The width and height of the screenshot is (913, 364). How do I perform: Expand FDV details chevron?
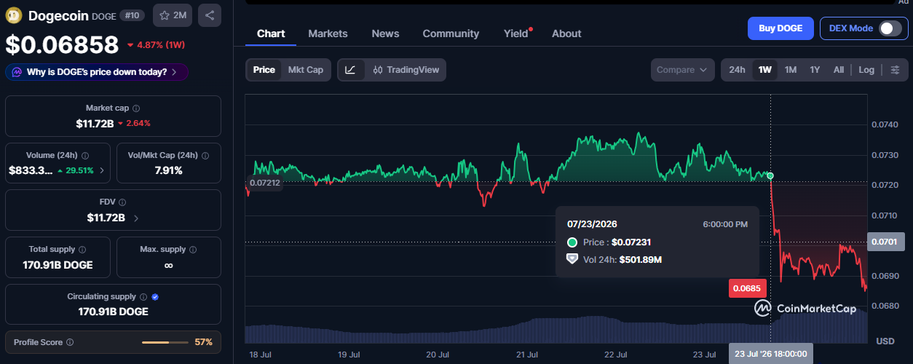(x=136, y=218)
